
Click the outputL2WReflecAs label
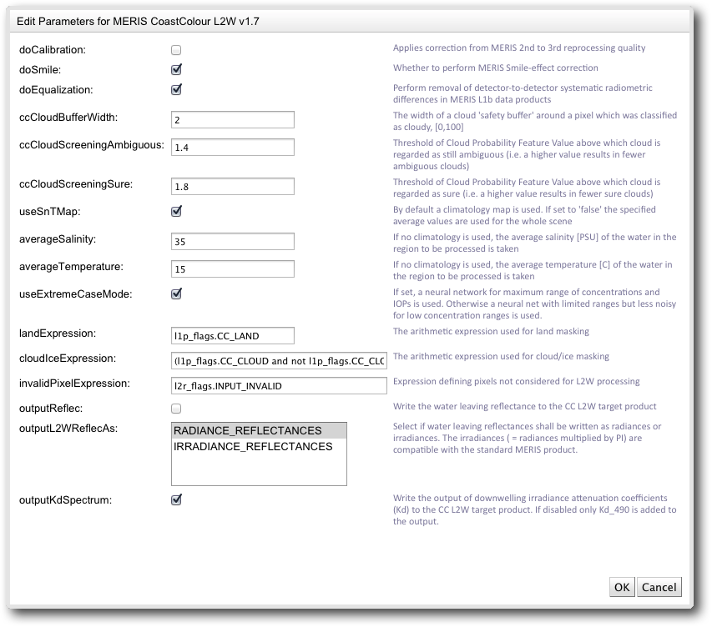68,429
